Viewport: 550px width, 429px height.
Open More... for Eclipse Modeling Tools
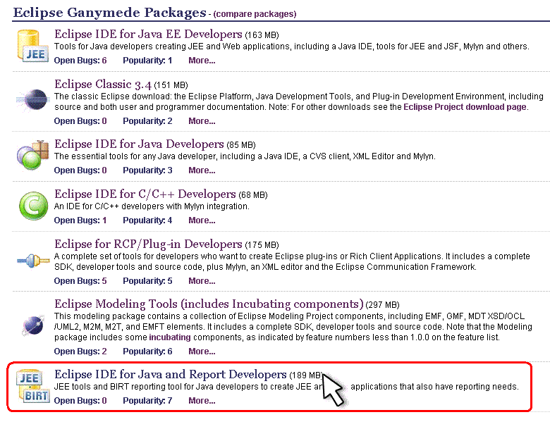tap(202, 352)
